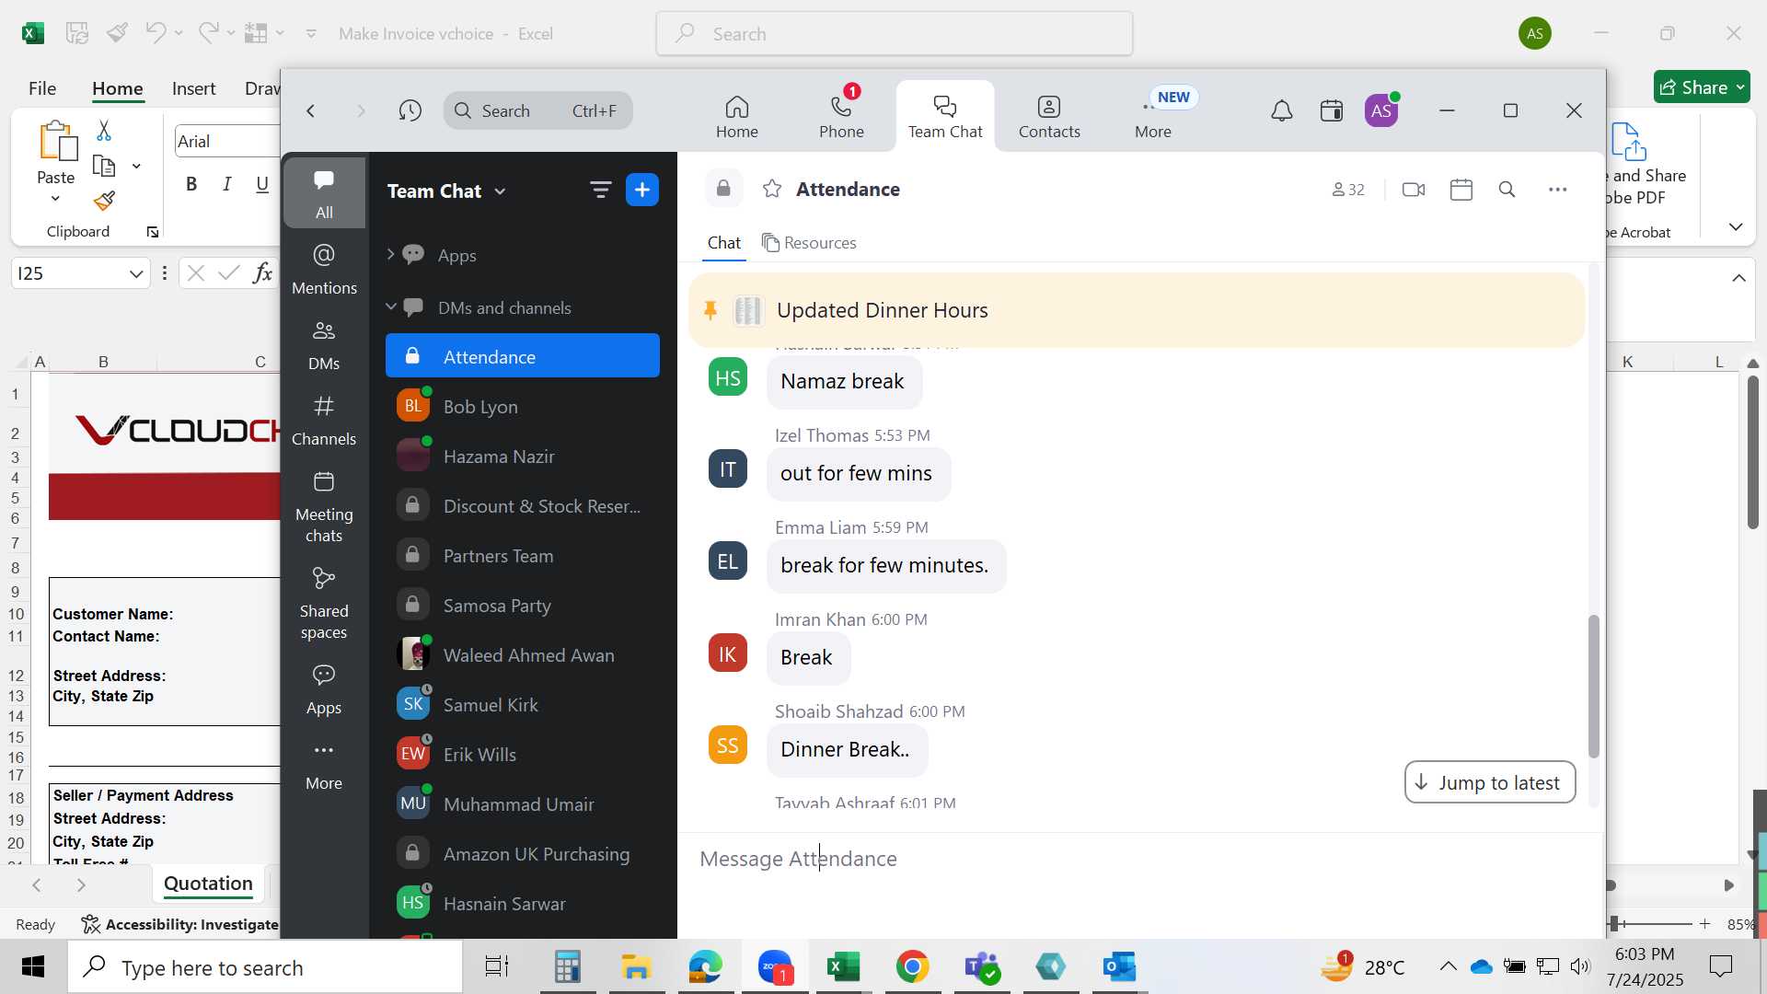Filter Team Chat list
The height and width of the screenshot is (994, 1767).
click(x=600, y=191)
